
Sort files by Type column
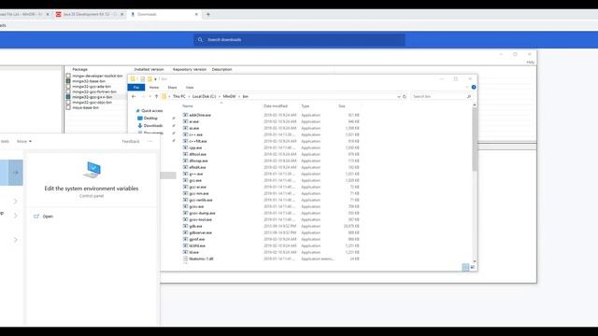[x=306, y=106]
